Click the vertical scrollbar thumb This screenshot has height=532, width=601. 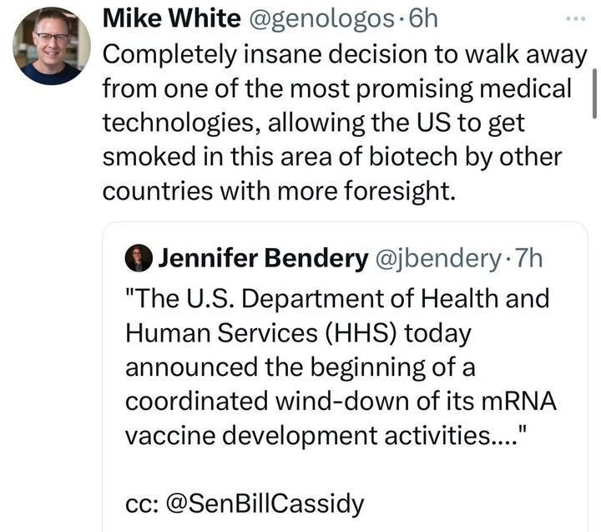(x=592, y=92)
